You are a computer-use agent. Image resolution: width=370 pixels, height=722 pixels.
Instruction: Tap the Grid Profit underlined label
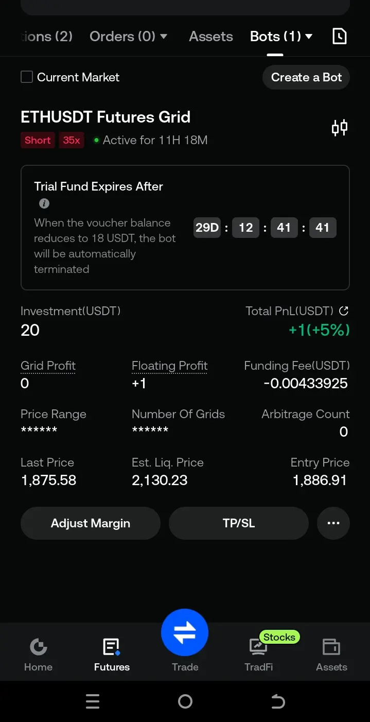(48, 366)
